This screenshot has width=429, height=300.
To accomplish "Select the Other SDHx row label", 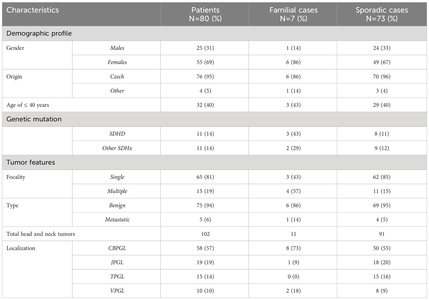I will click(x=117, y=148).
